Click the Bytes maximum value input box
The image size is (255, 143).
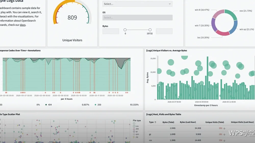[164, 31]
